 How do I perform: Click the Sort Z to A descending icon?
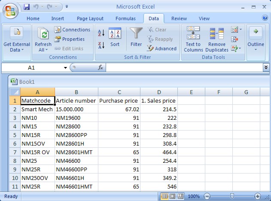tap(101, 45)
